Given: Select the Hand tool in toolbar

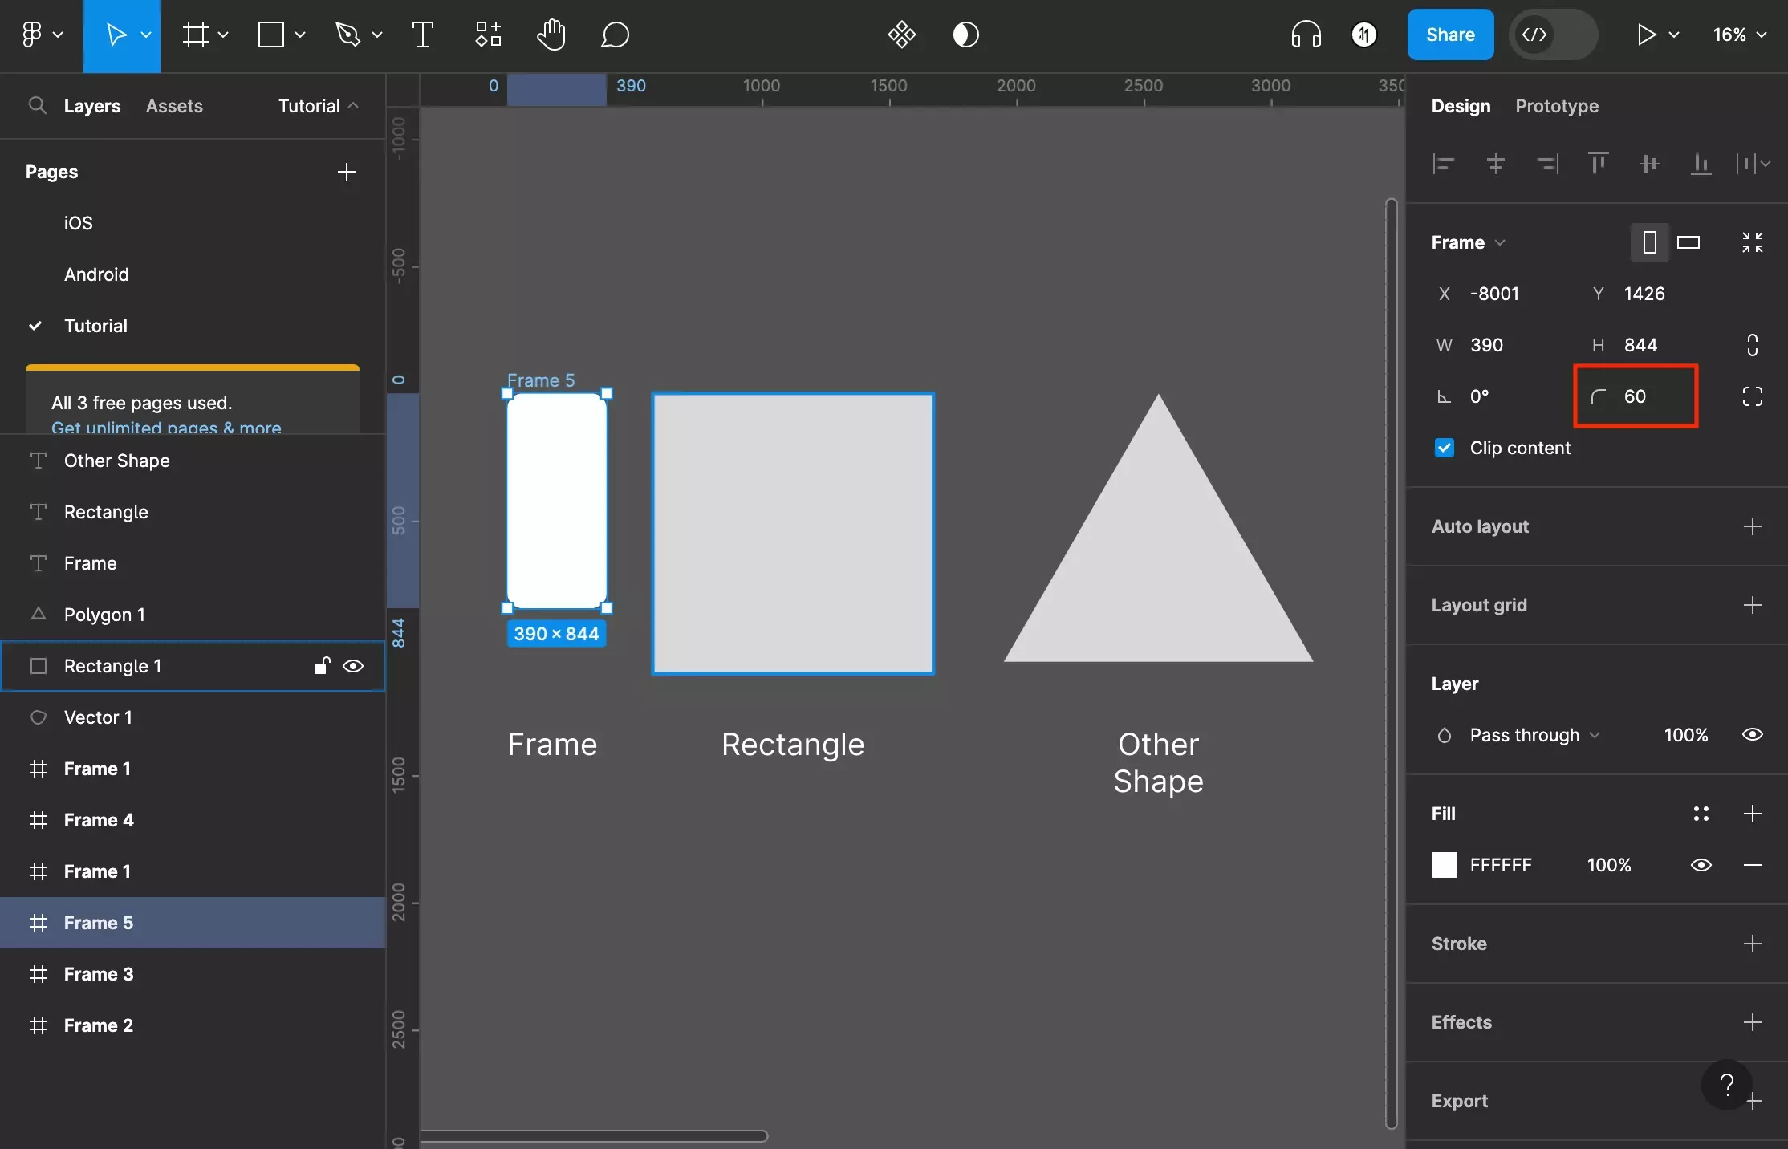Looking at the screenshot, I should (549, 34).
